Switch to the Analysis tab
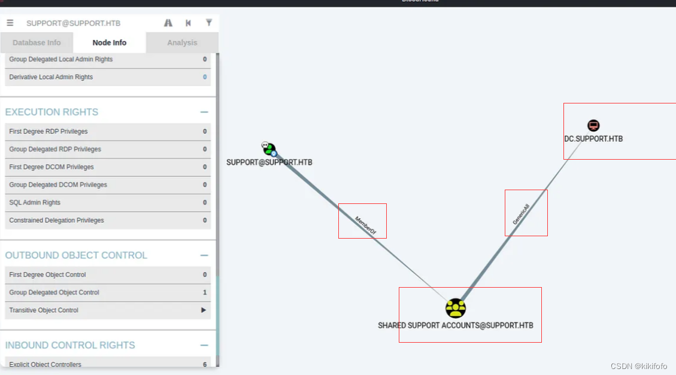This screenshot has width=676, height=375. pyautogui.click(x=182, y=42)
